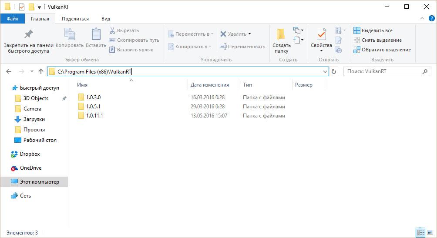437x238 pixels.
Task: Collapse the ribbon with chevron
Action: 422,18
